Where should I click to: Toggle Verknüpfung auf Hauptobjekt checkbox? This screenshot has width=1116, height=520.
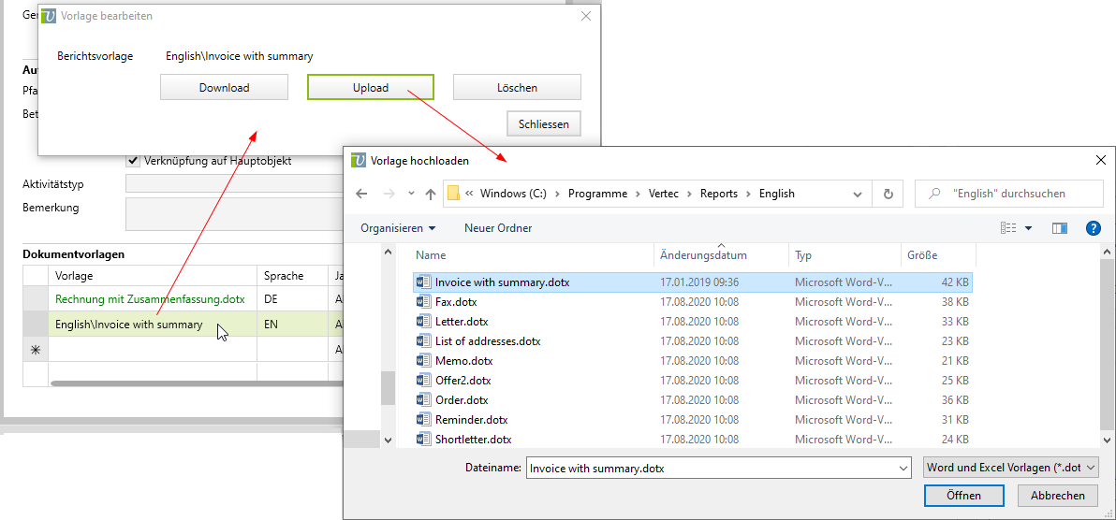(x=133, y=161)
